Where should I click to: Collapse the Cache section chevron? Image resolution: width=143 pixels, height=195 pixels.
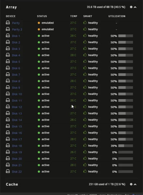click(135, 184)
